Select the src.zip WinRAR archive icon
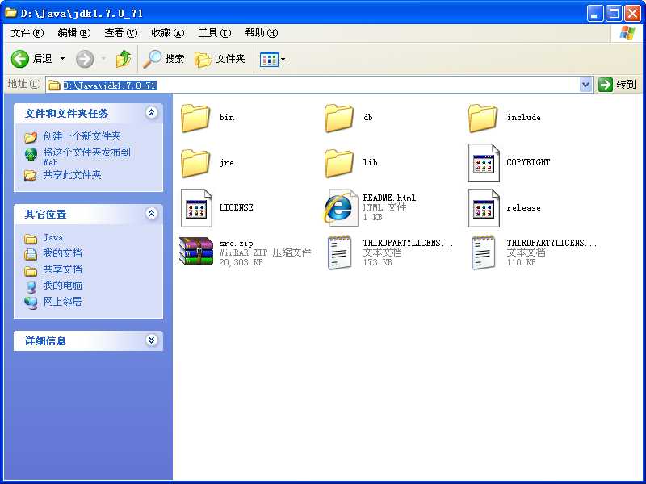The height and width of the screenshot is (484, 646). (196, 251)
